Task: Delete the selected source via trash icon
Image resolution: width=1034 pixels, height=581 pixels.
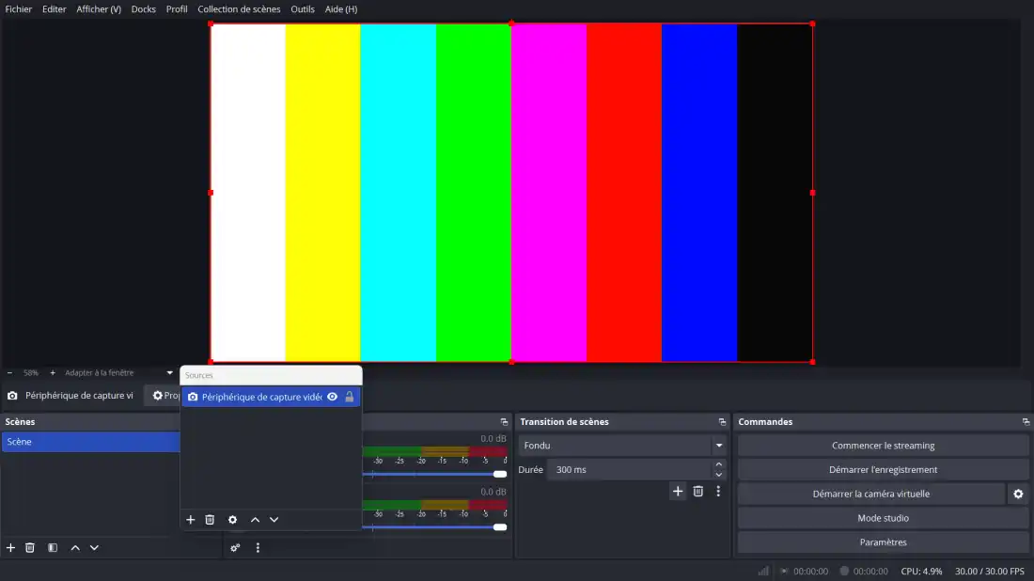Action: click(210, 520)
